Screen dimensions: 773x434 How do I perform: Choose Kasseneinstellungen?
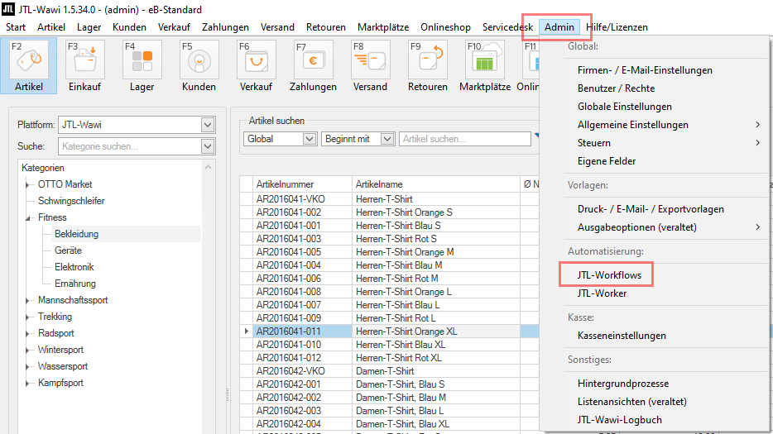click(x=622, y=336)
